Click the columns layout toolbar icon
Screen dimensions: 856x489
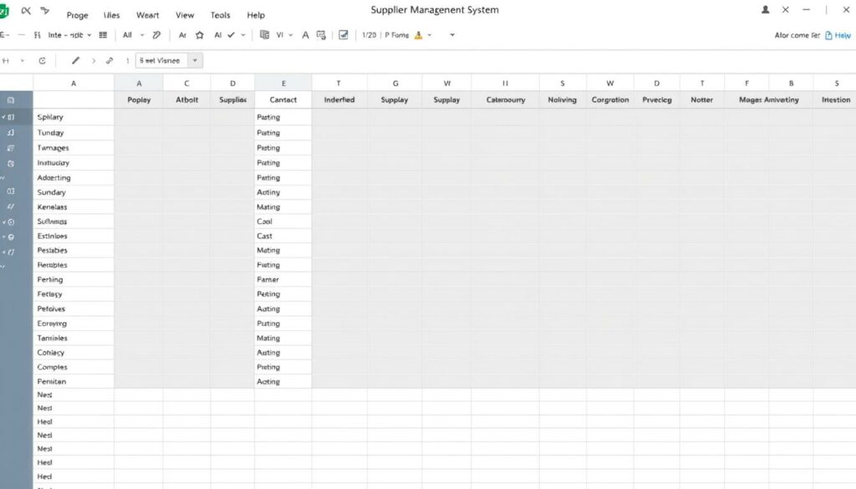[x=264, y=35]
